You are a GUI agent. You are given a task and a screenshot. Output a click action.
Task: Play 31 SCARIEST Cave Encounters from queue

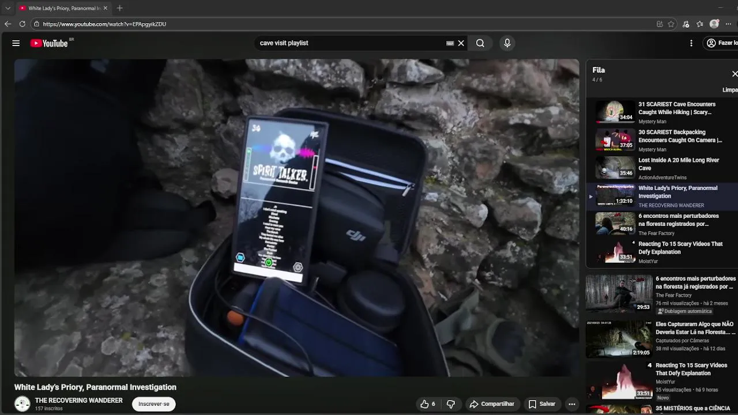(662, 112)
